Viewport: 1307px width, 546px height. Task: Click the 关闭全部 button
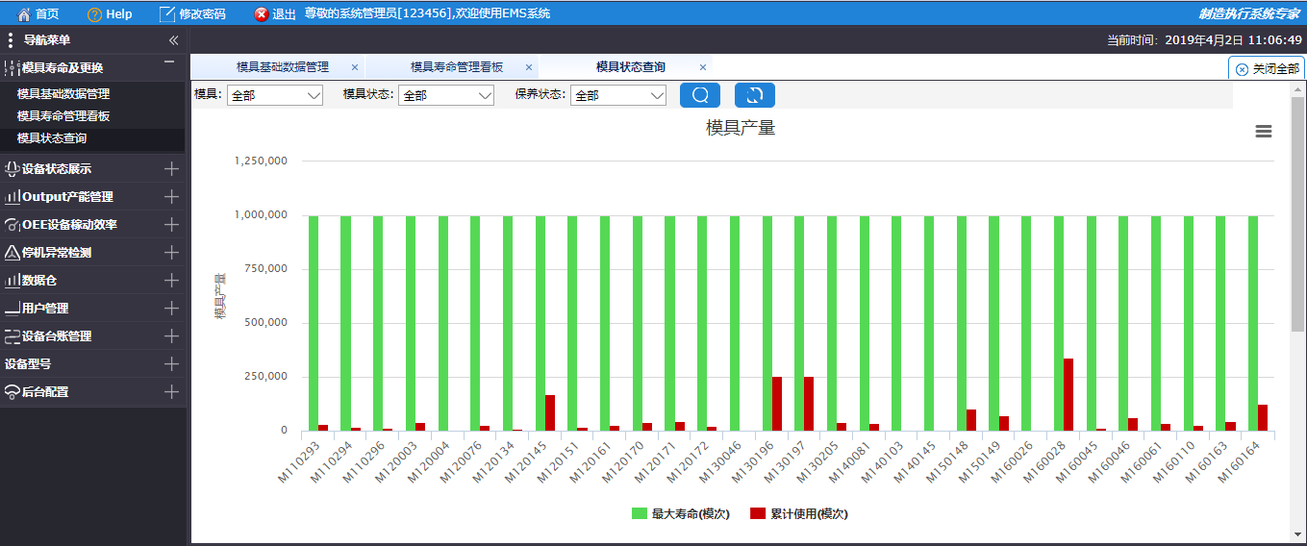[x=1267, y=69]
